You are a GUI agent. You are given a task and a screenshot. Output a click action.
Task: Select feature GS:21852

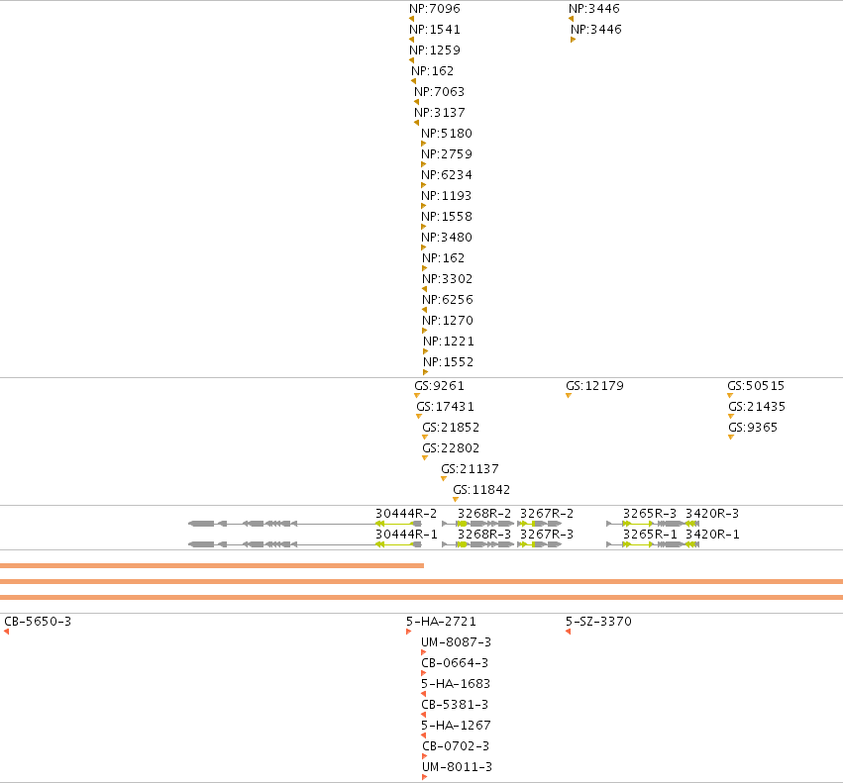coord(451,428)
